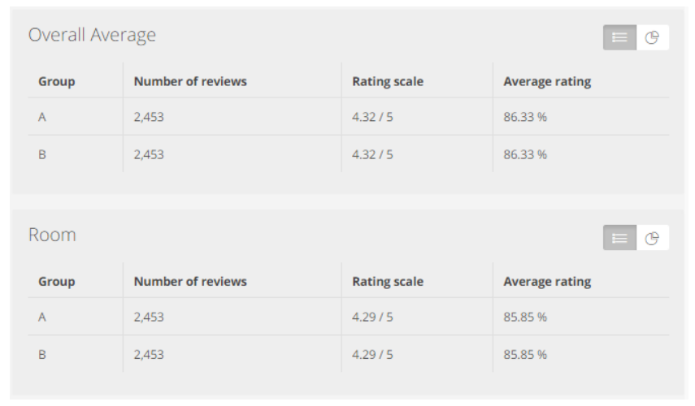Click the 86.33 % value for Group A
This screenshot has width=695, height=406.
(x=525, y=117)
